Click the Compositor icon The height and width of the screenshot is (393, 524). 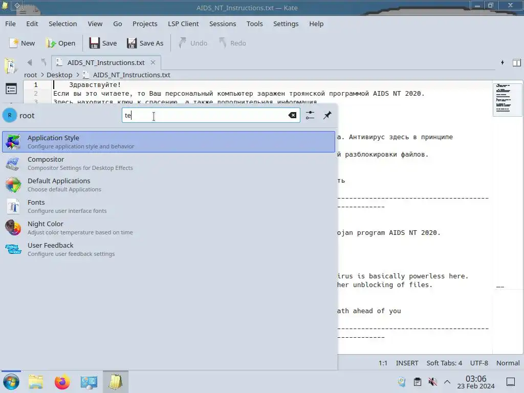pyautogui.click(x=13, y=163)
